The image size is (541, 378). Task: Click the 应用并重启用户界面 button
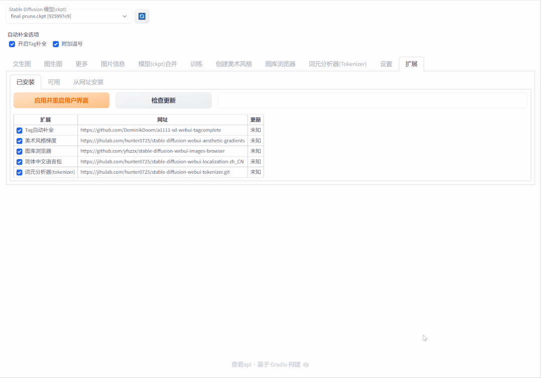click(x=61, y=100)
